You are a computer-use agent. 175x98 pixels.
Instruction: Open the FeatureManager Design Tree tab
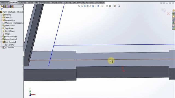[x=2, y=6]
